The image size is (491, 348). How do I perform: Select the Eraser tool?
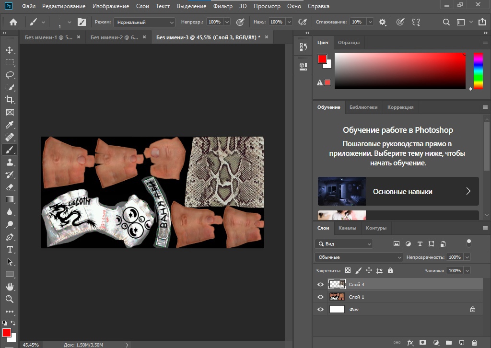click(9, 187)
